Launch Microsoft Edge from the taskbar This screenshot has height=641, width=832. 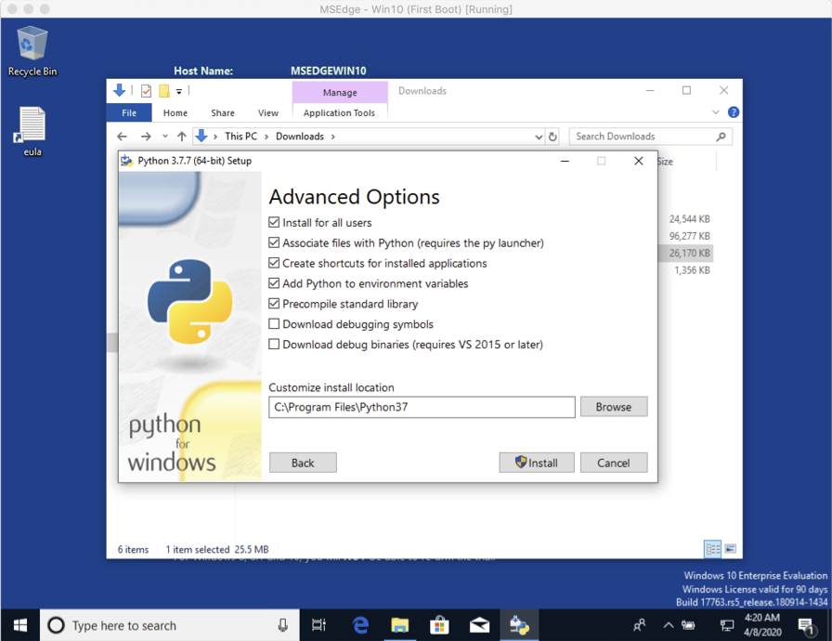tap(358, 625)
